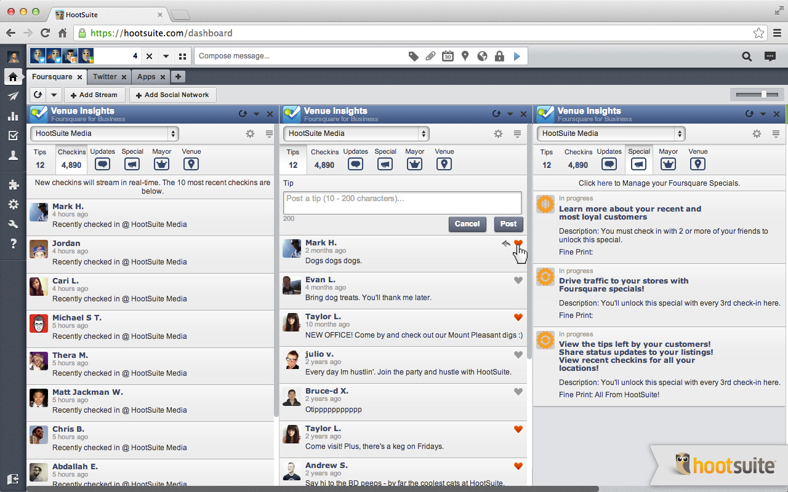Viewport: 788px width, 492px height.
Task: Expand the profile picker dropdown arrow
Action: [166, 57]
